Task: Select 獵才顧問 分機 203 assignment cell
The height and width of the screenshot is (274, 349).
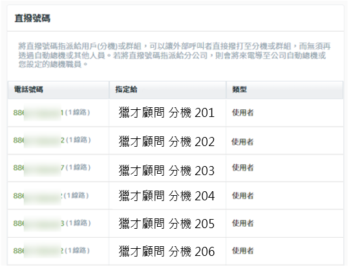Action: [167, 171]
